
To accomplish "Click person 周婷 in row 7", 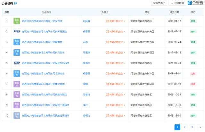I will coord(85,84).
